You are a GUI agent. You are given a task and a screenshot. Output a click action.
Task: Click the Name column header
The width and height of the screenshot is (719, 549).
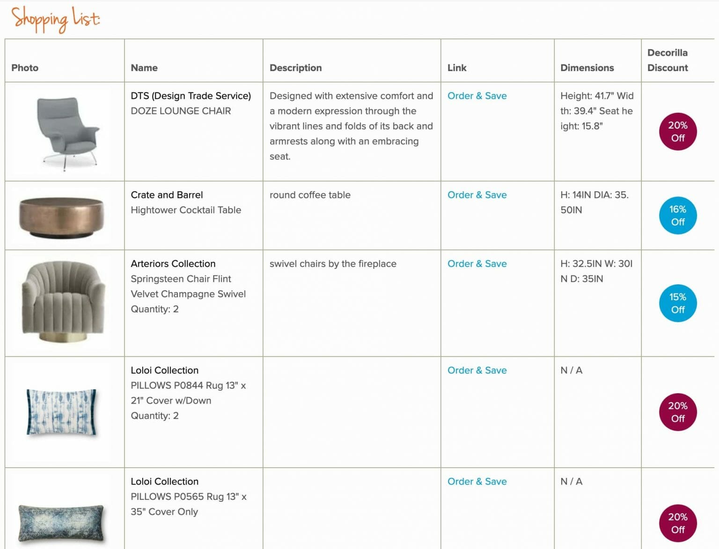click(144, 68)
